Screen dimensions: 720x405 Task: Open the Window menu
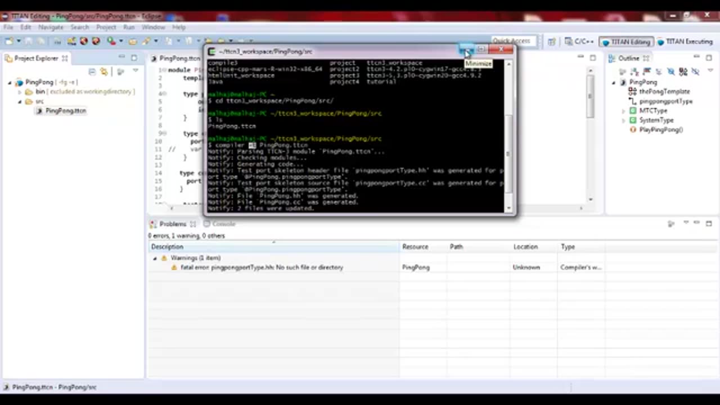tap(153, 27)
